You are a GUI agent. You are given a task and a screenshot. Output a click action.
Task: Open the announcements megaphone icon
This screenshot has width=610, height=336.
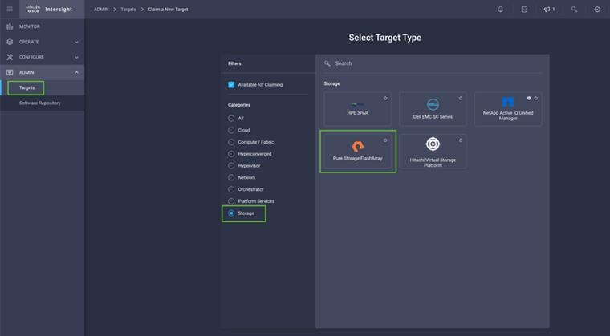tap(547, 10)
